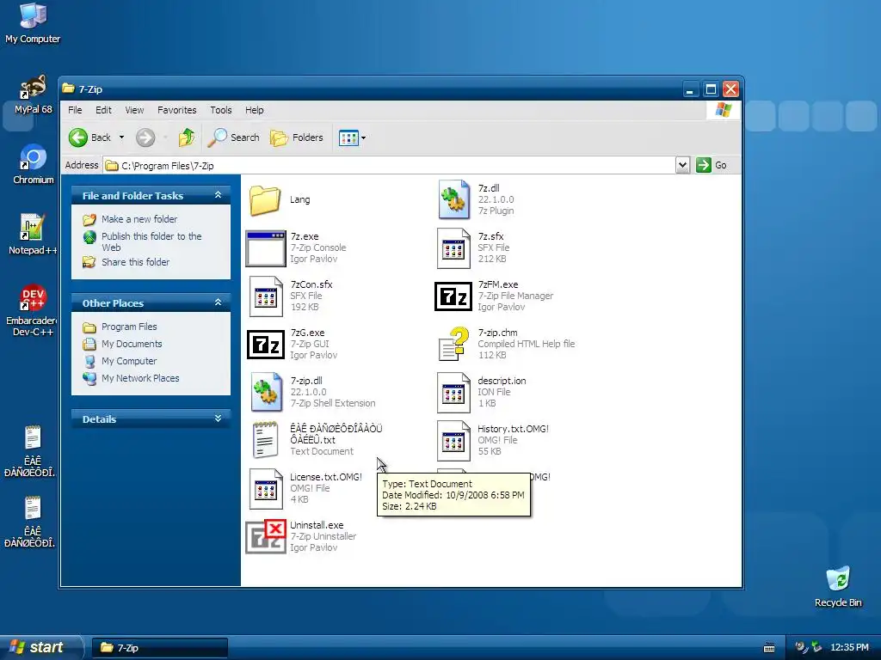Select the 7zCon.sfx file icon

(266, 296)
